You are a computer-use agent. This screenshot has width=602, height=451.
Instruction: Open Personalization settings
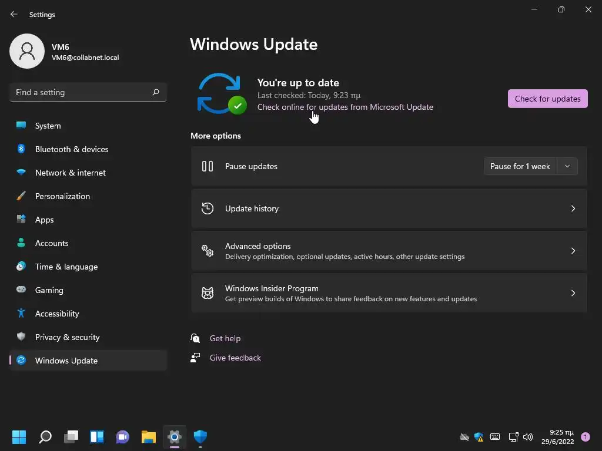[x=88, y=196]
